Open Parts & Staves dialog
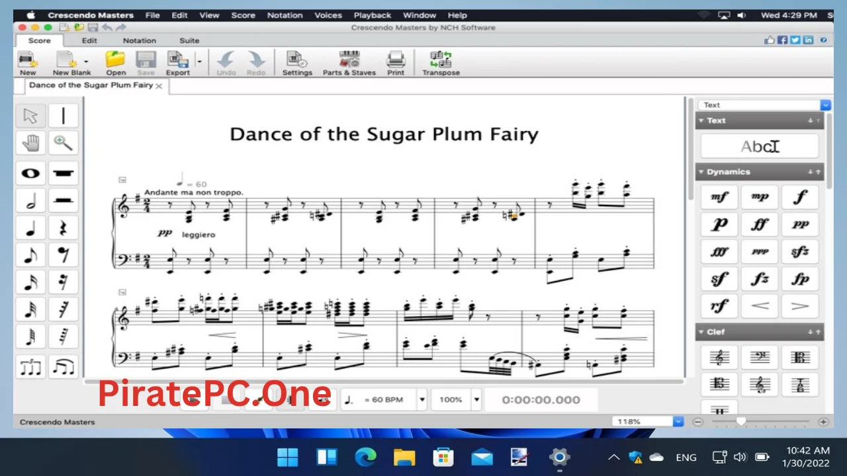 (x=349, y=63)
